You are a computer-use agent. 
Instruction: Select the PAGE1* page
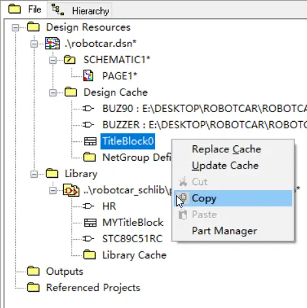(120, 76)
